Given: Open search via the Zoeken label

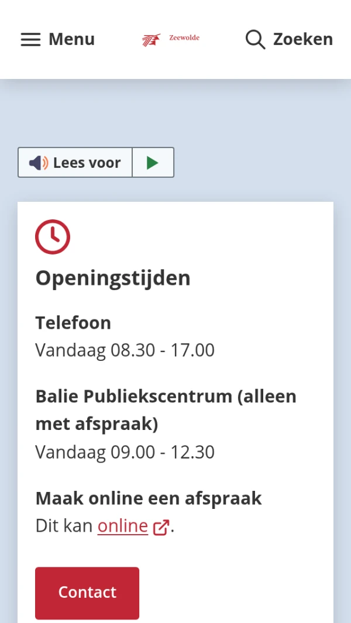Looking at the screenshot, I should (x=302, y=39).
